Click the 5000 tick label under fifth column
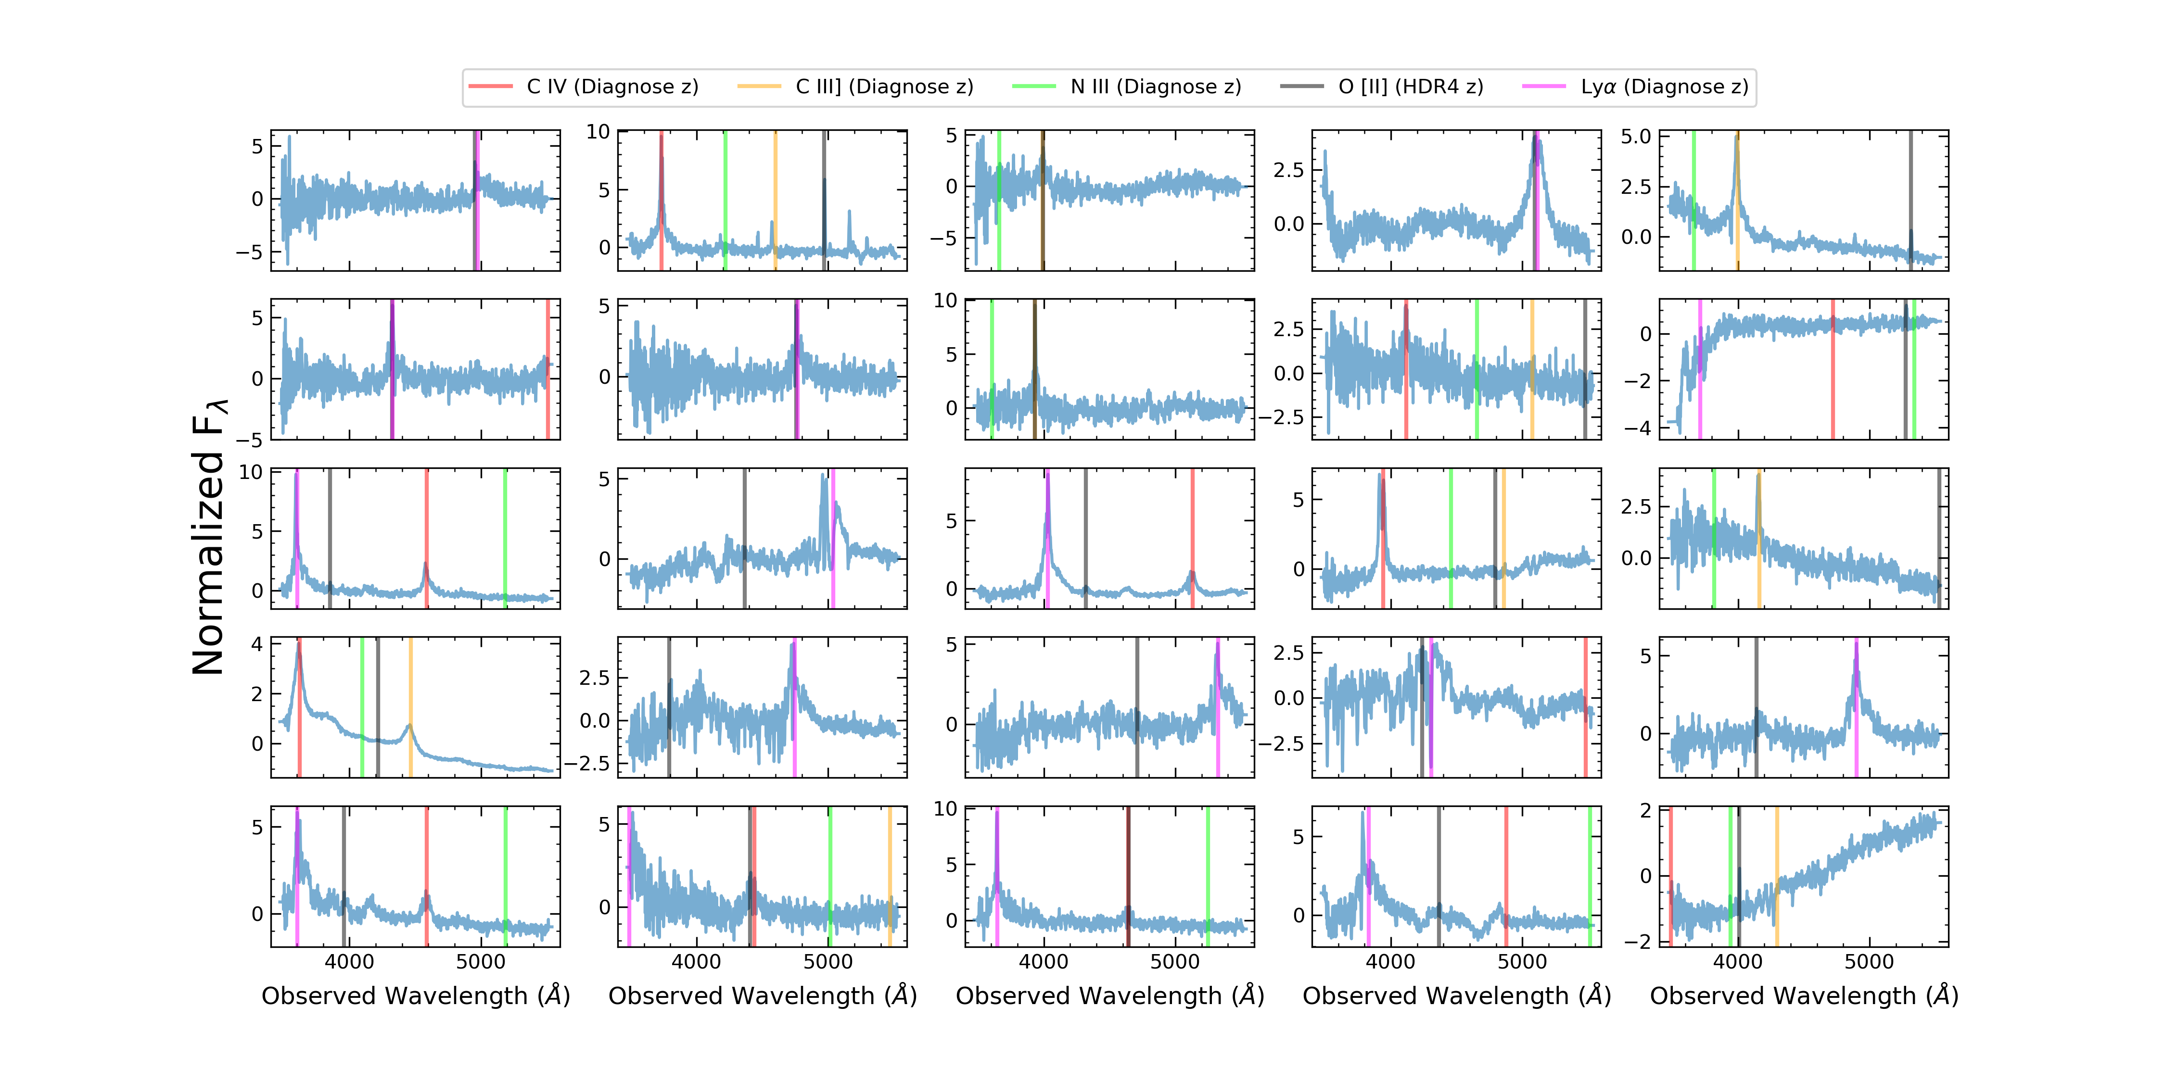The height and width of the screenshot is (1082, 2165). [1869, 962]
